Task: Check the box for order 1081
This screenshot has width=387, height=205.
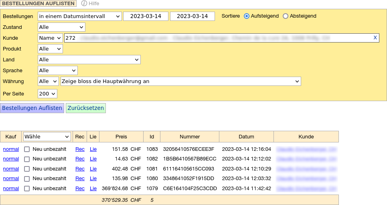Action: (27, 169)
